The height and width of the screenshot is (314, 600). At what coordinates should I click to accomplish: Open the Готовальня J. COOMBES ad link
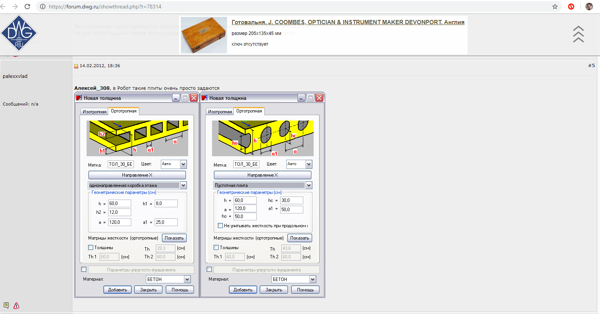[x=348, y=22]
